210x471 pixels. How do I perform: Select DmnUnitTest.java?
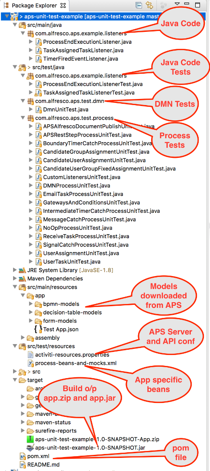click(x=66, y=109)
